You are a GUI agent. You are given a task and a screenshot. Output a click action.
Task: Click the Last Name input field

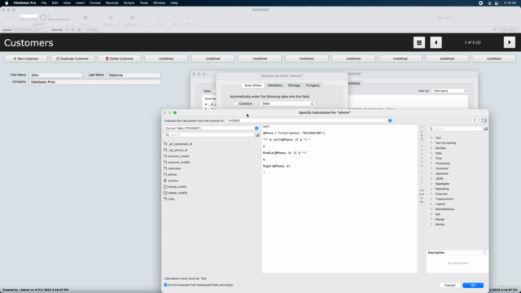coord(134,75)
